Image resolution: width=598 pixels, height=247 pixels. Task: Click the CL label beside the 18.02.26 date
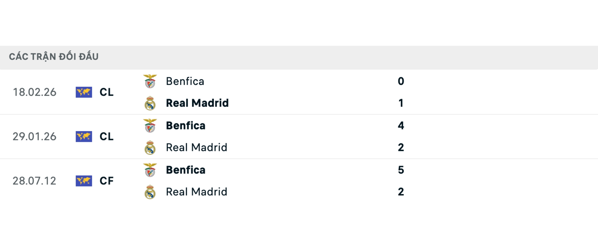(106, 92)
